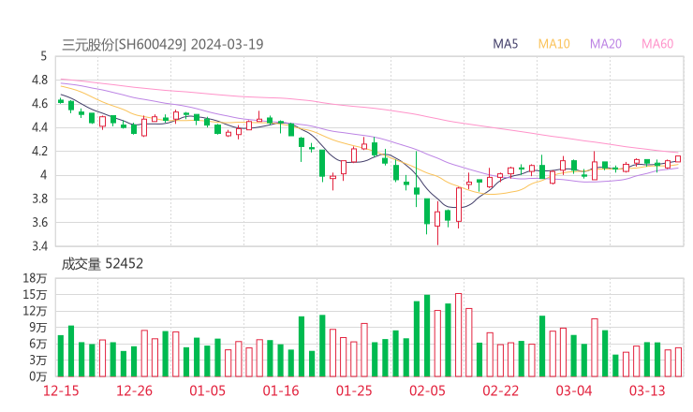Click the tallest red volume bar
Image resolution: width=693 pixels, height=412 pixels.
pos(458,335)
